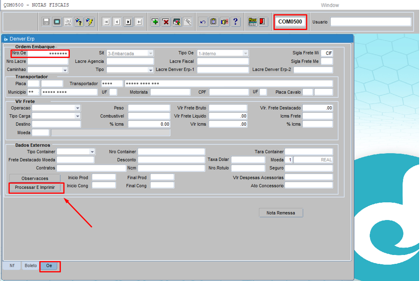
Task: Click the undo arrow icon
Action: click(203, 22)
